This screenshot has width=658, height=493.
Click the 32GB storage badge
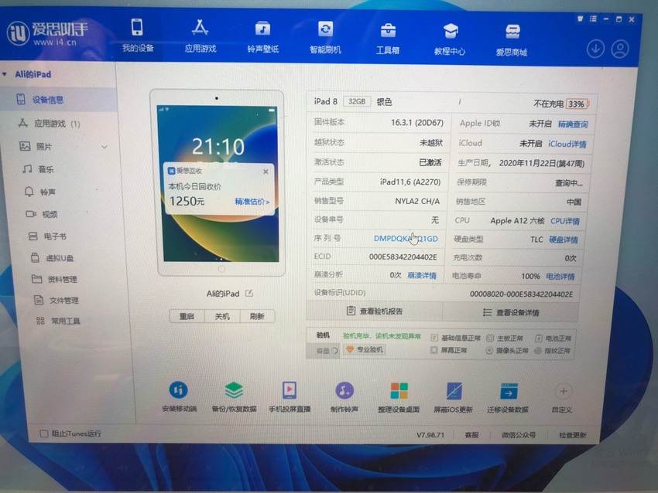point(357,101)
